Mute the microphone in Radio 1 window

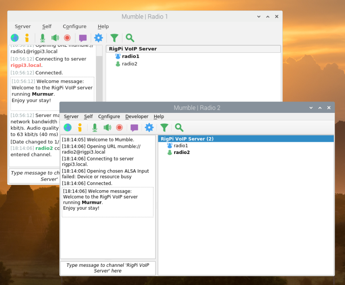pos(42,38)
